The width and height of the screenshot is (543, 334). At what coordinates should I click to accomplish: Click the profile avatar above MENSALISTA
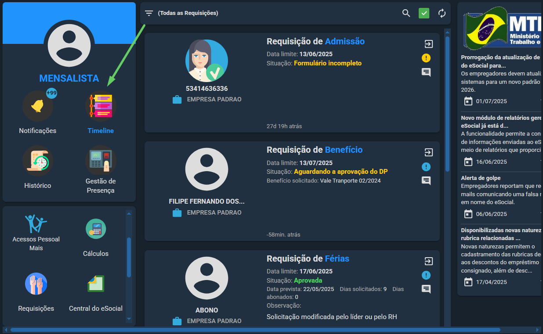click(x=69, y=45)
